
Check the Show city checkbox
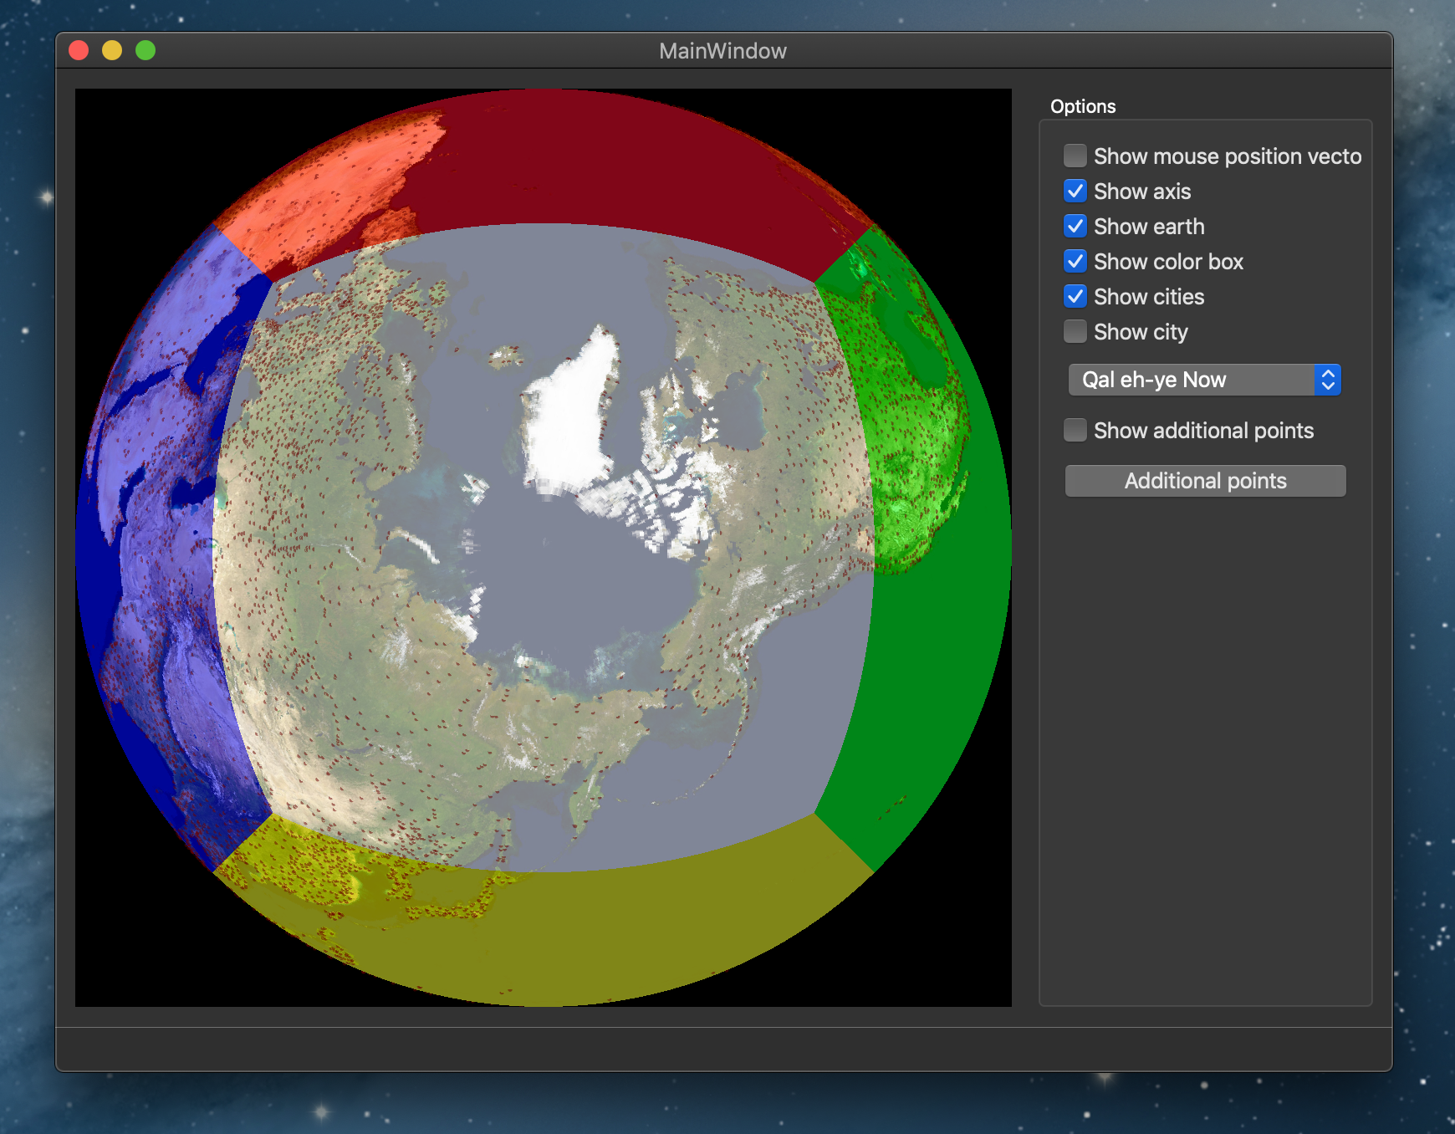click(1075, 332)
